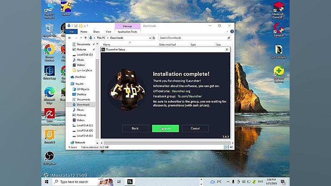Open the fb.com/tlauncher Facebook link
The width and height of the screenshot is (331, 186).
click(190, 96)
